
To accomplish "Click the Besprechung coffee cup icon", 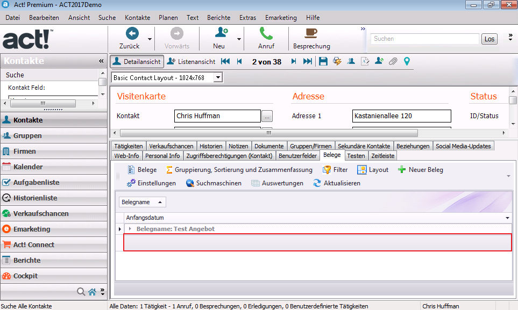I will point(311,33).
